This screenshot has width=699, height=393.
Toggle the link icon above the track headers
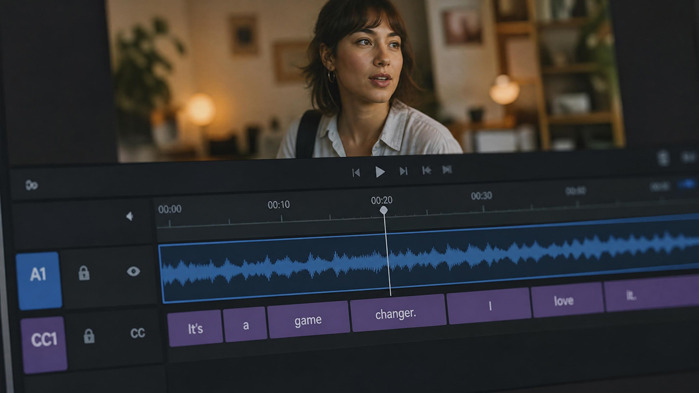31,185
